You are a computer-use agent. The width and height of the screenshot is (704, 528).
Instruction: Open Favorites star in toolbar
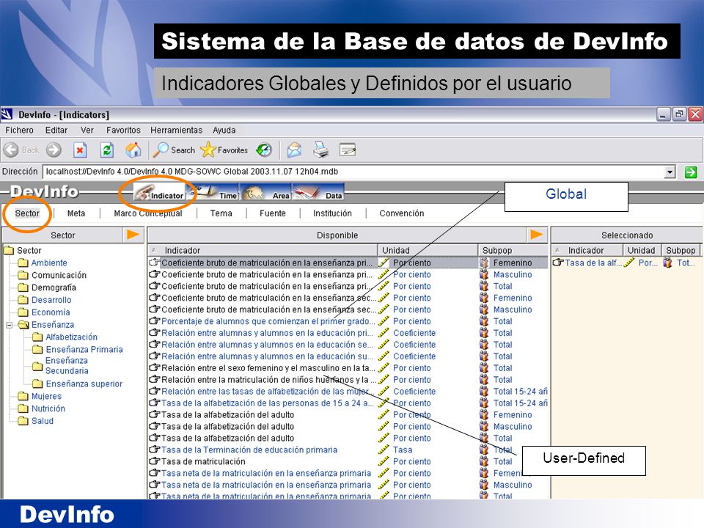pos(224,150)
